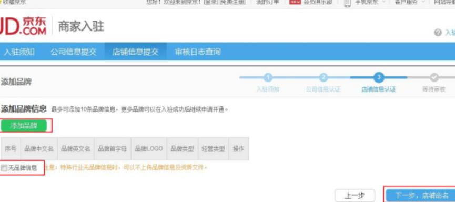Viewport: 455px width, 202px height.
Task: Check the 无品牌信息 checkbox
Action: click(x=4, y=168)
